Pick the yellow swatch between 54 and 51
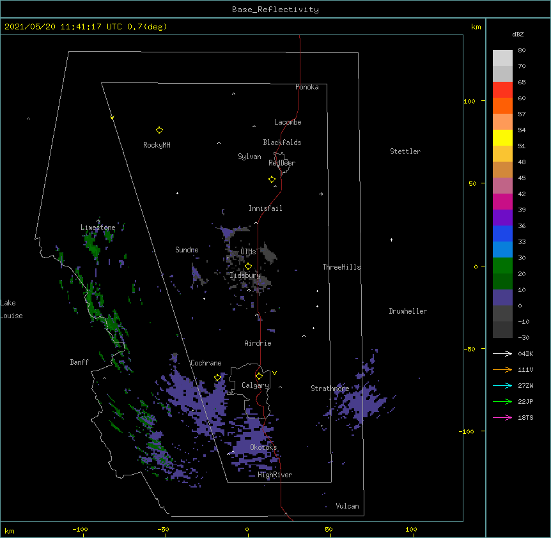The height and width of the screenshot is (538, 551). pos(502,137)
